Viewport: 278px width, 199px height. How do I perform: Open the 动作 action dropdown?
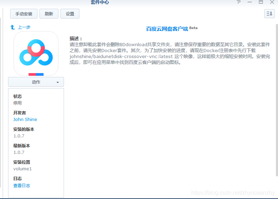coord(36,82)
